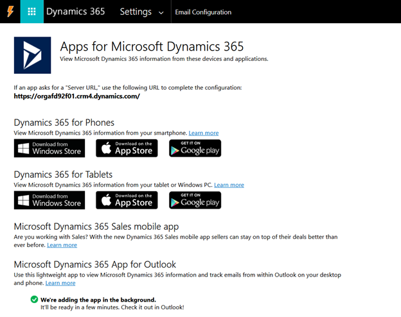Click the Dynamics 365 home label
The width and height of the screenshot is (401, 317).
(x=75, y=12)
